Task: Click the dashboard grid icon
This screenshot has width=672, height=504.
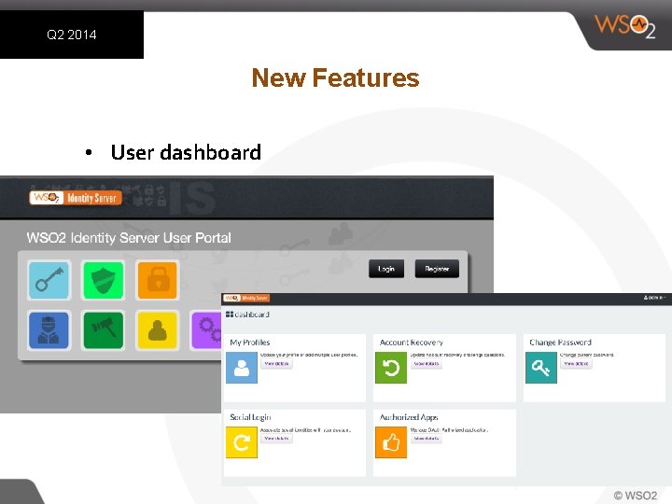Action: click(230, 315)
